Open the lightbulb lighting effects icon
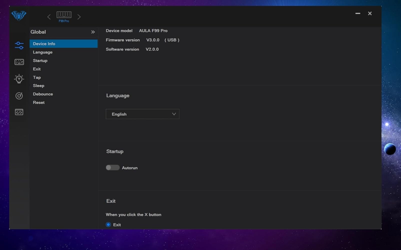Viewport: 401px width, 250px height. (x=19, y=79)
